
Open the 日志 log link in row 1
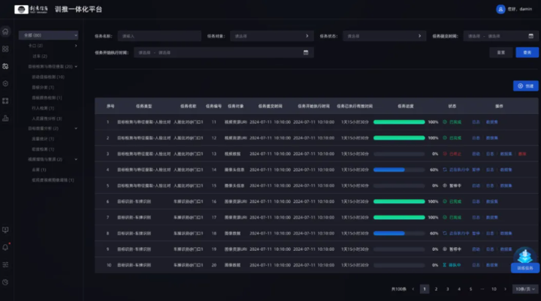[x=476, y=122]
